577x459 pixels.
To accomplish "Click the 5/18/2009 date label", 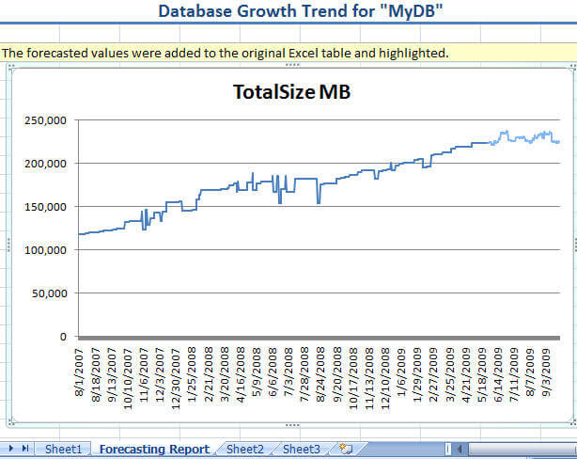I will click(x=482, y=375).
